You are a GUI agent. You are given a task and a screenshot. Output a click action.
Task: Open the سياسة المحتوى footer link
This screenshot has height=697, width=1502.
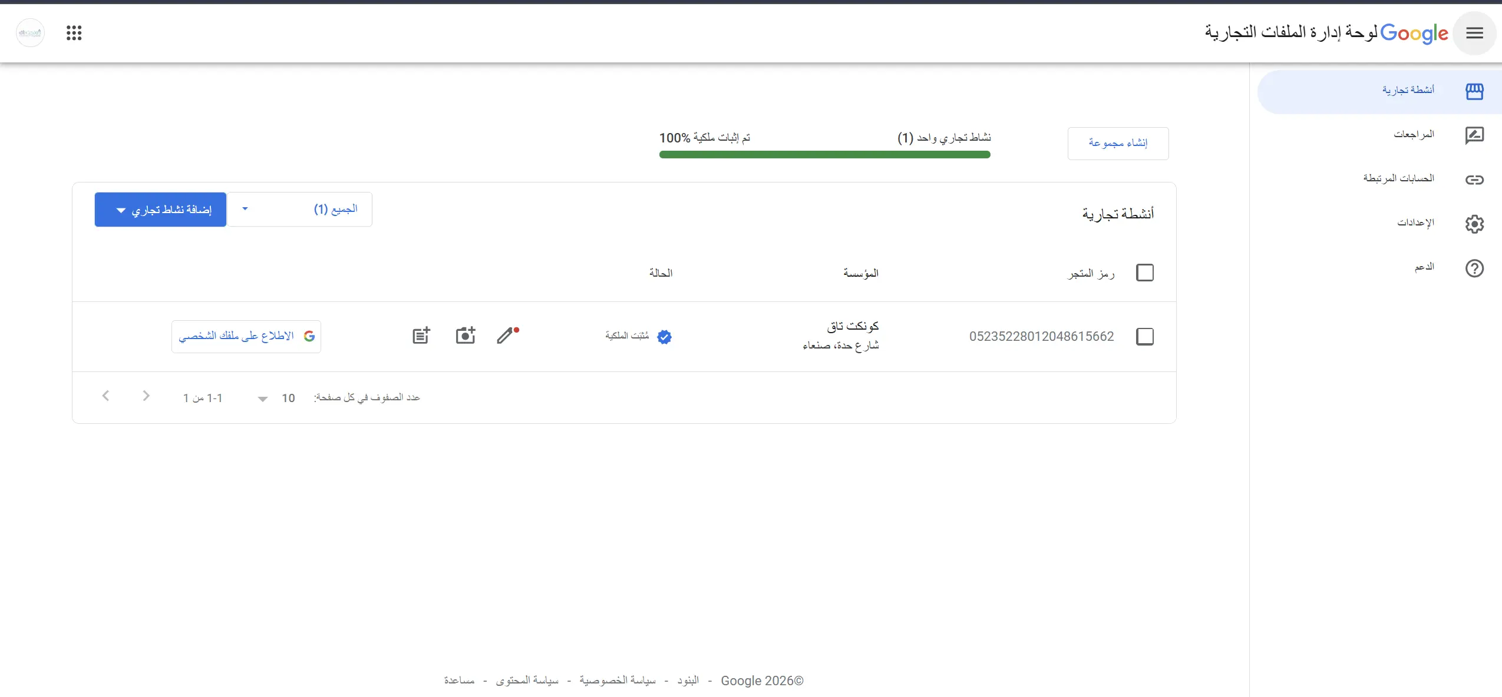(x=527, y=681)
